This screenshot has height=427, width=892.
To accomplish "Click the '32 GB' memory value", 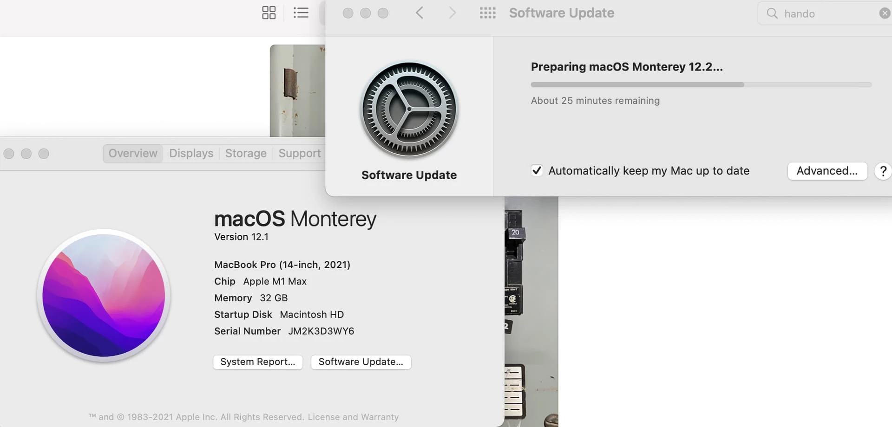I will (x=274, y=298).
